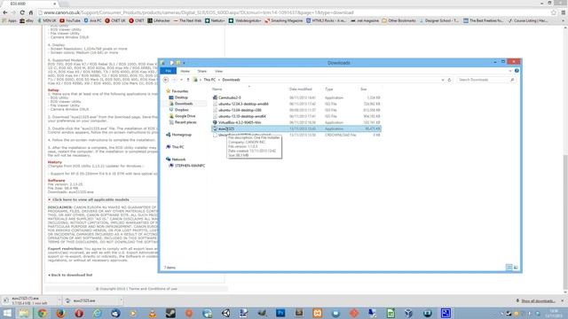Switch Explorer to large icons view
Image resolution: width=568 pixels, height=319 pixels.
(x=516, y=268)
